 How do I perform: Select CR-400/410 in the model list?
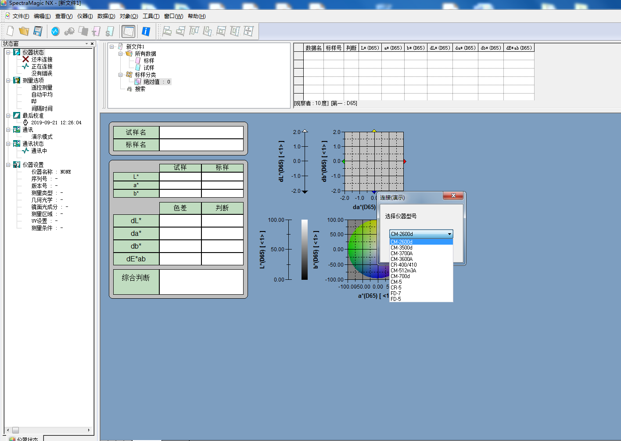(x=421, y=265)
